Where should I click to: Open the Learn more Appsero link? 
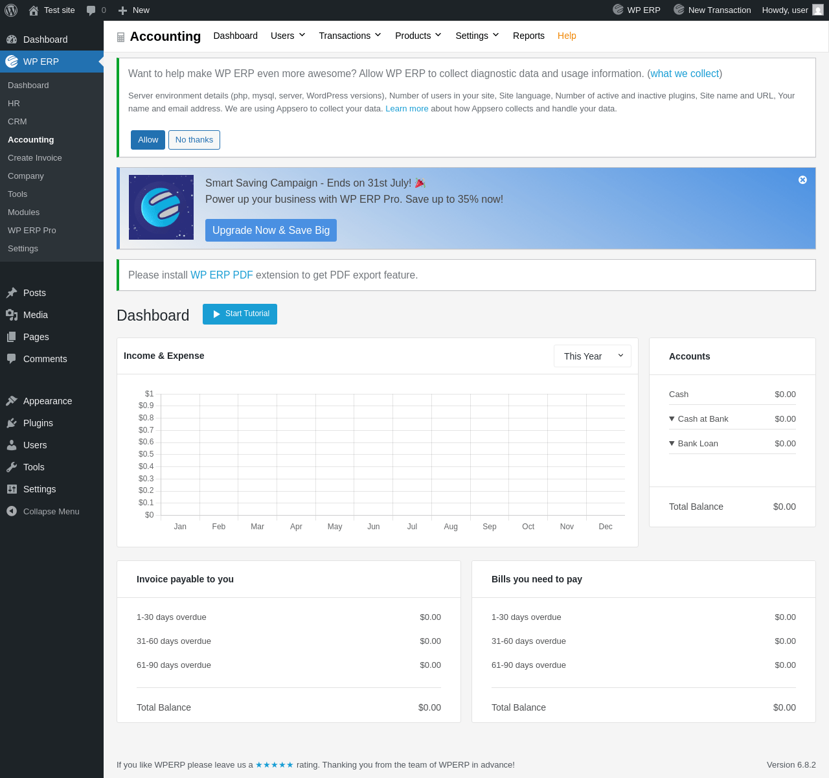(x=407, y=109)
